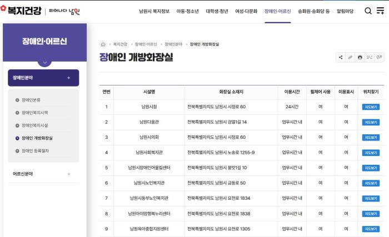The width and height of the screenshot is (389, 237).
Task: Click 복지건강 breadcrumb link
Action: pyautogui.click(x=120, y=44)
